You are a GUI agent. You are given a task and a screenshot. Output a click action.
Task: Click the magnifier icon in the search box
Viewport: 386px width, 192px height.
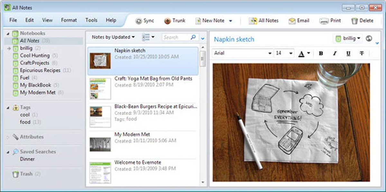pos(193,37)
